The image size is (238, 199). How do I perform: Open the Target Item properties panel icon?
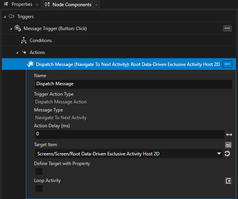[x=228, y=145]
